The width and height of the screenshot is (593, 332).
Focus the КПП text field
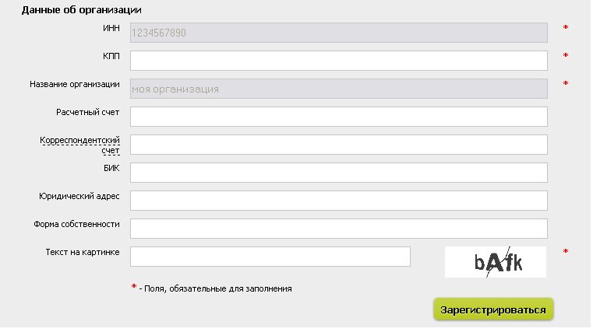339,61
